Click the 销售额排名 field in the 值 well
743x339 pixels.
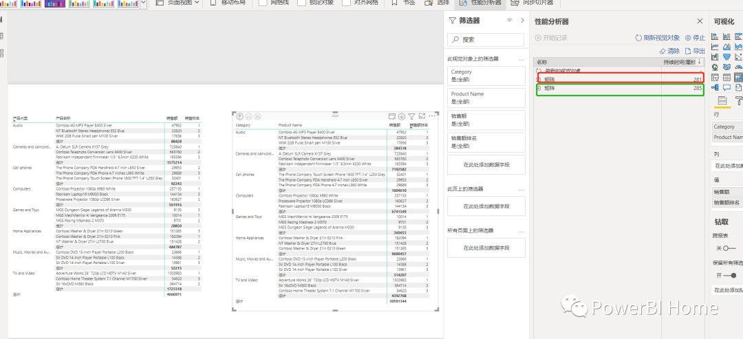[727, 202]
